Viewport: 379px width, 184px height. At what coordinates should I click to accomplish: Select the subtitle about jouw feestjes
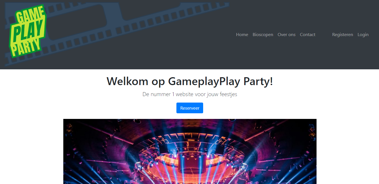click(190, 94)
